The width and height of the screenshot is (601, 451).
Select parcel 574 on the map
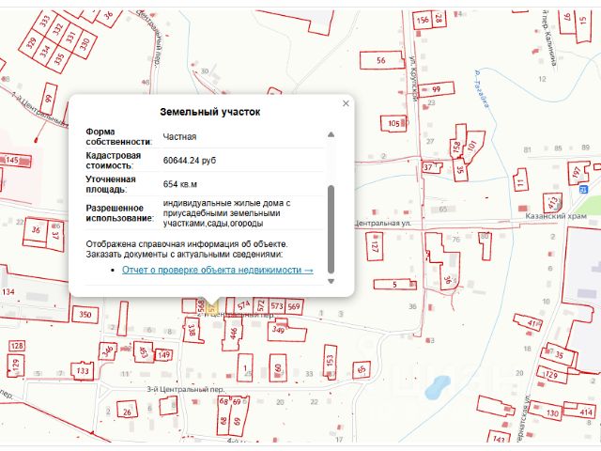point(243,305)
